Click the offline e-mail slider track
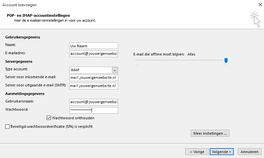The width and height of the screenshot is (264, 158). (x=180, y=60)
